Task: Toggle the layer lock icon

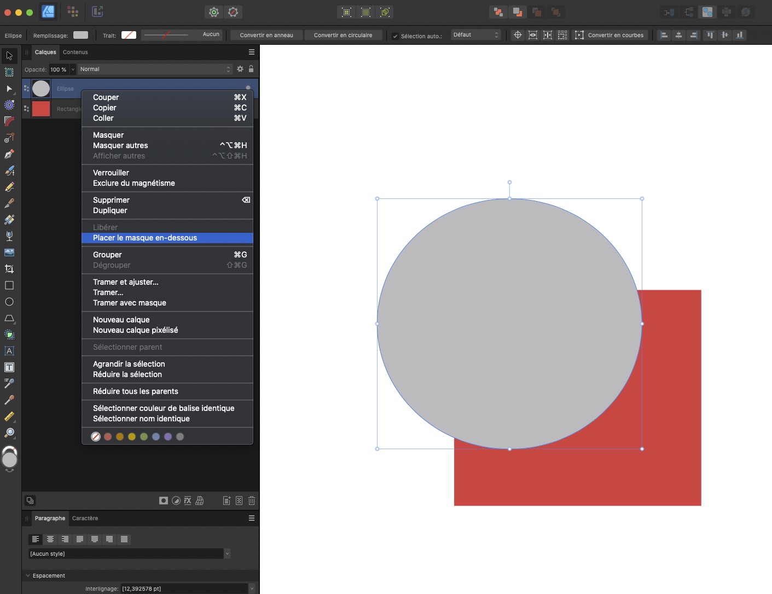Action: click(251, 69)
